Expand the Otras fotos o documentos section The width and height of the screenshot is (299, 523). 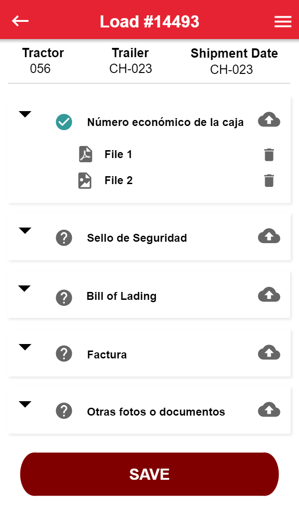coord(25,404)
